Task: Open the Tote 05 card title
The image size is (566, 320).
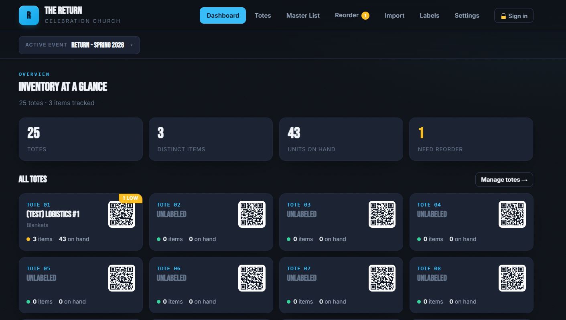Action: [41, 278]
